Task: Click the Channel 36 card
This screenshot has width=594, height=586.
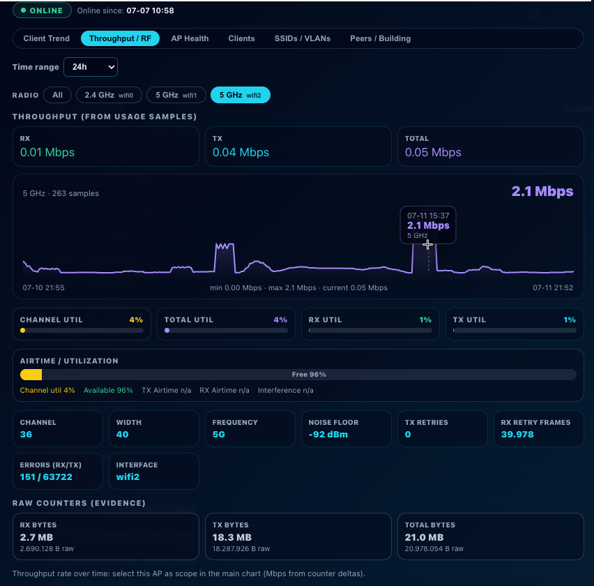Action: click(x=58, y=429)
